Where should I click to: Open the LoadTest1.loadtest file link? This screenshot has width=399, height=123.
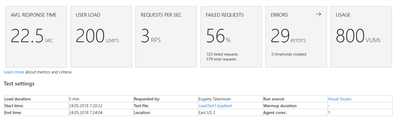[x=215, y=106]
